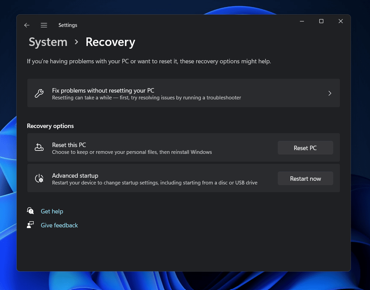Click the Give feedback person icon

tap(31, 225)
